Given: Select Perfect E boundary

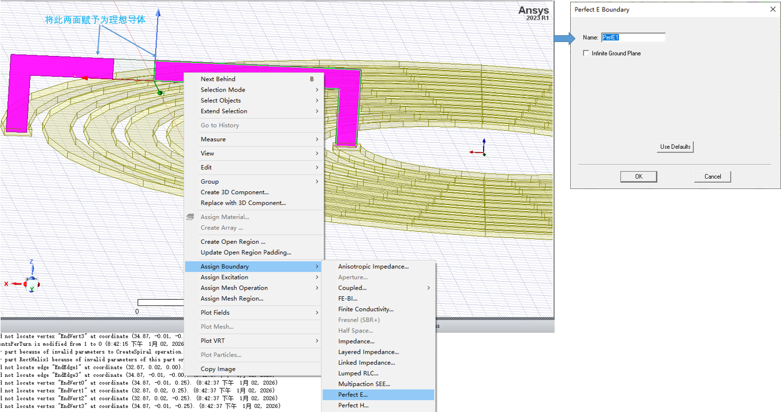Looking at the screenshot, I should [x=378, y=395].
